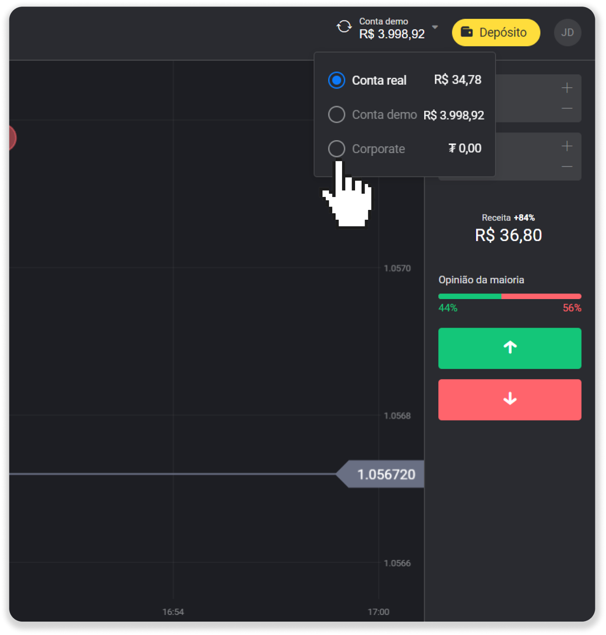The height and width of the screenshot is (635, 606).
Task: Click the white down arrow trade icon
Action: (510, 399)
